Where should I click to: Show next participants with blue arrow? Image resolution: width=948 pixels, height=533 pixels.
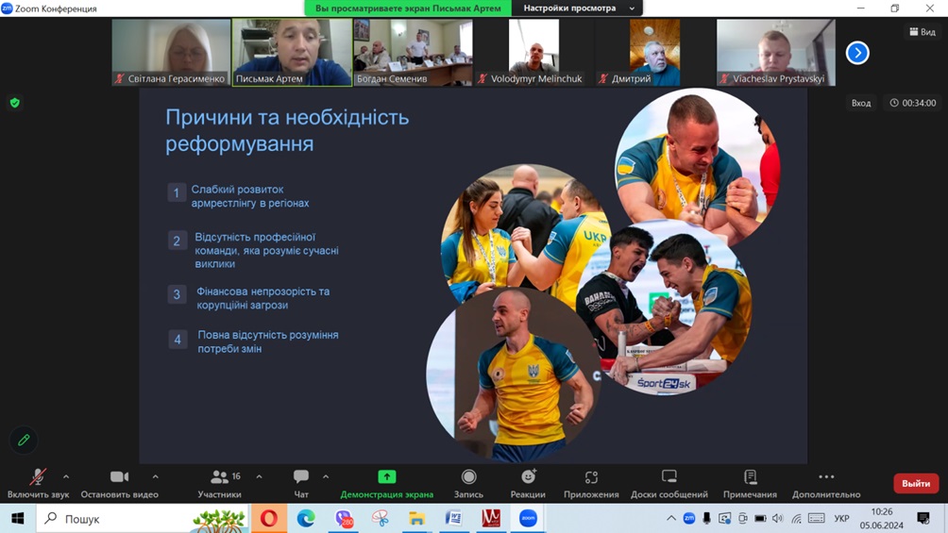coord(857,53)
